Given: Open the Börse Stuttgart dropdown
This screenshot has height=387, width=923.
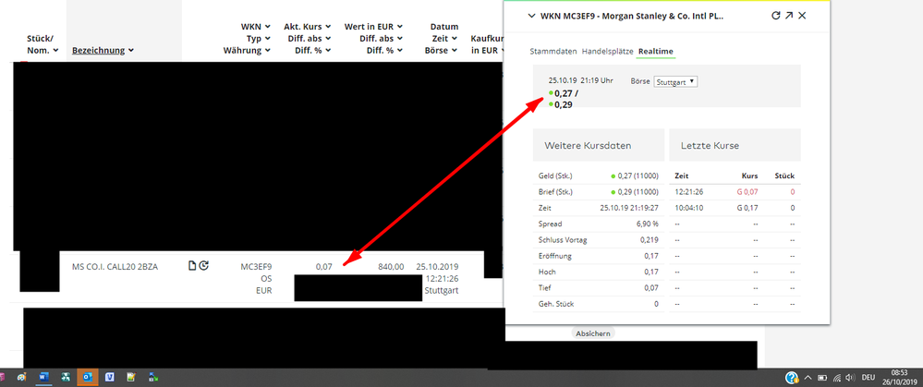Looking at the screenshot, I should (x=675, y=81).
